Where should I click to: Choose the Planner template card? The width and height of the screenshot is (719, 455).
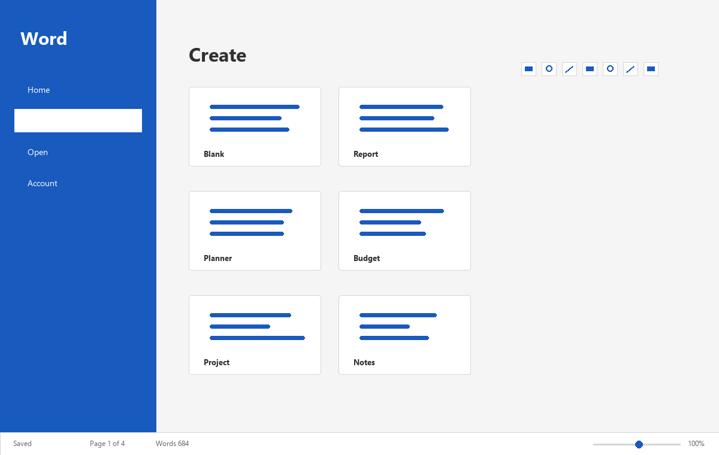click(255, 230)
